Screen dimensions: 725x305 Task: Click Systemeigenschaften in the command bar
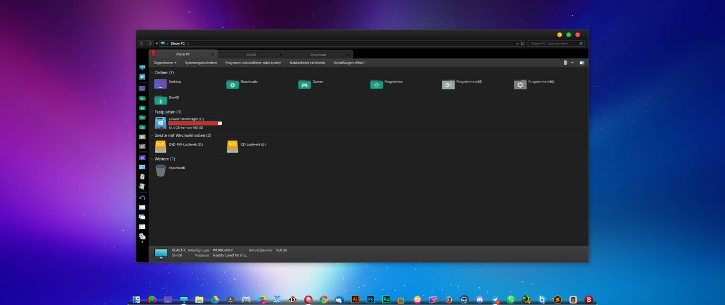click(x=201, y=63)
